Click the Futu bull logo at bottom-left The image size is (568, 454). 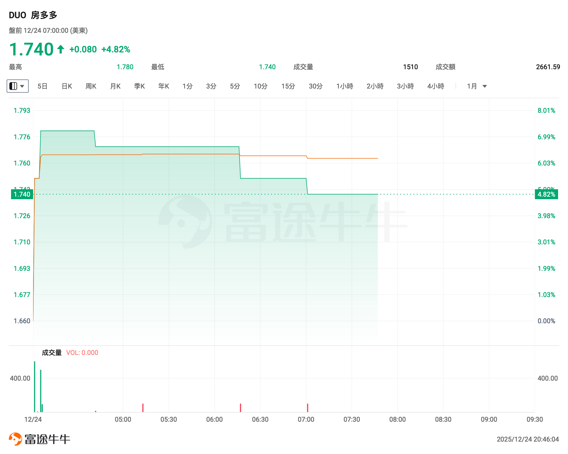coord(15,439)
